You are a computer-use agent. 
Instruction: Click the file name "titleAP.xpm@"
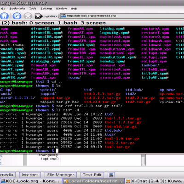tap(155, 78)
